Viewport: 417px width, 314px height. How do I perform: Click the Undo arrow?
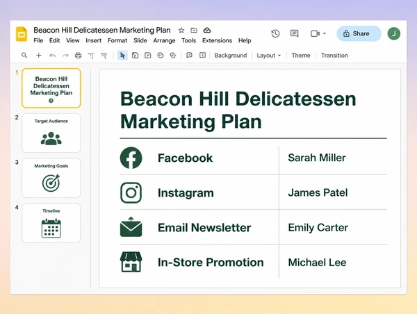(53, 56)
